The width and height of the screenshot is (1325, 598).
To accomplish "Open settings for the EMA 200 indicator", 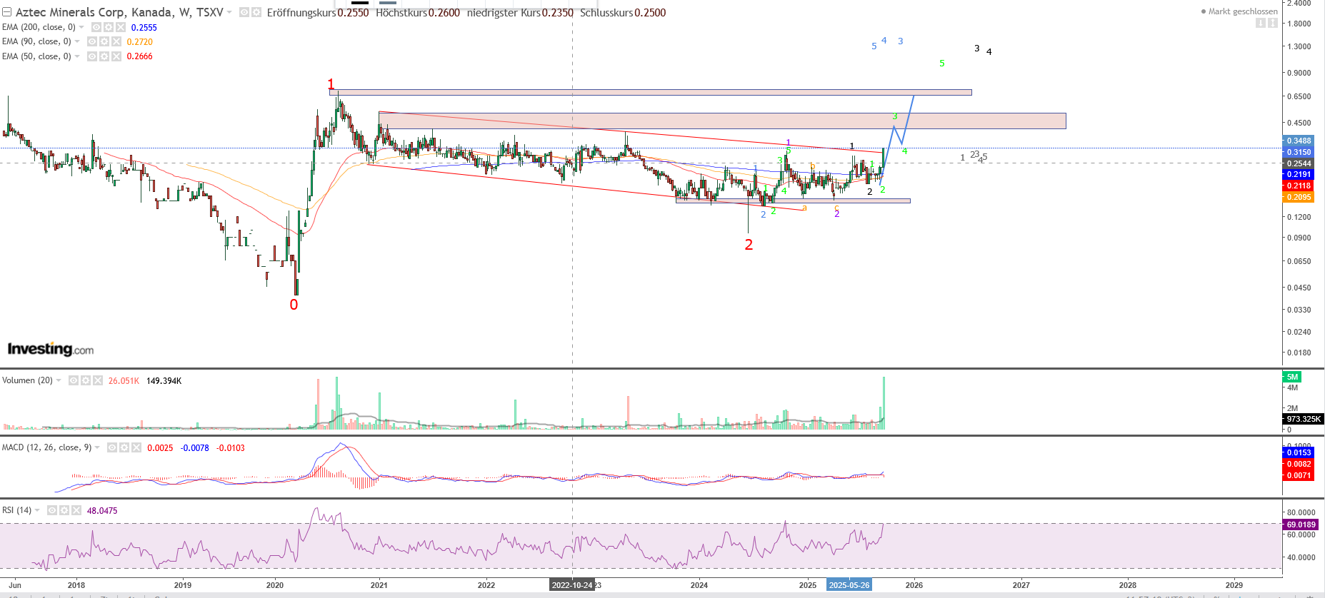I will click(x=109, y=27).
